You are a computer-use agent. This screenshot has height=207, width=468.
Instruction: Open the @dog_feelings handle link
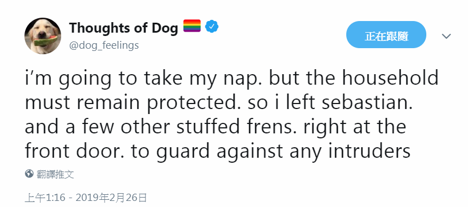[x=104, y=45]
